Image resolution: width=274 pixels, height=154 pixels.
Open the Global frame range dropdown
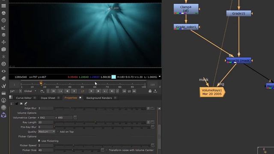click(30, 91)
